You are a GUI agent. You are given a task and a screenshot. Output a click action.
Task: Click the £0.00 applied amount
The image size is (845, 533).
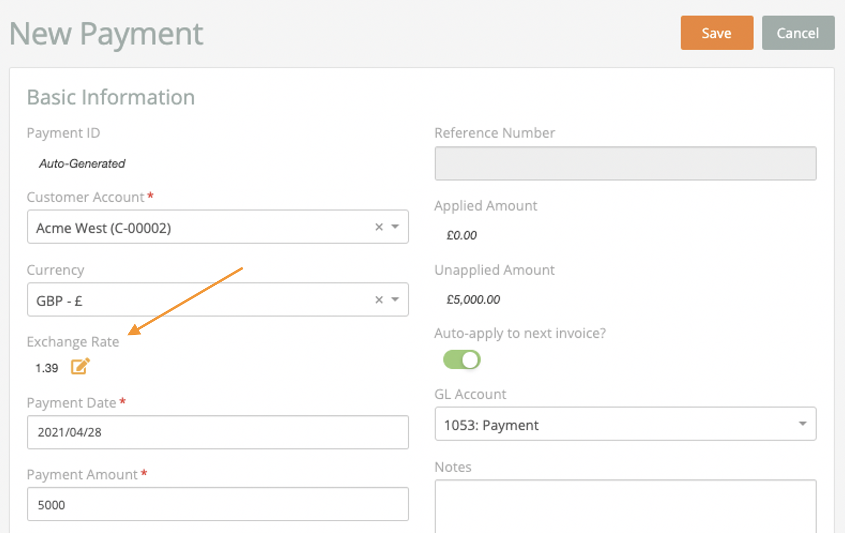pyautogui.click(x=462, y=235)
